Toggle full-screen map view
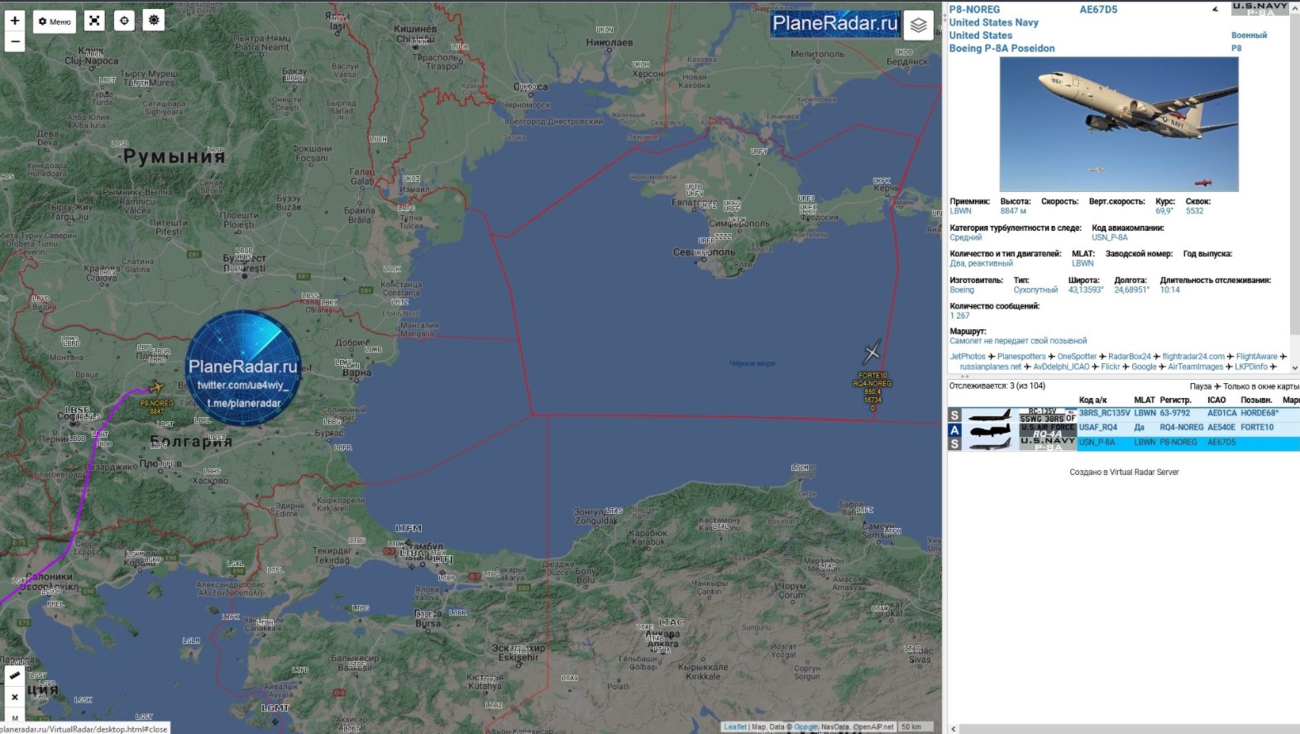 click(94, 21)
